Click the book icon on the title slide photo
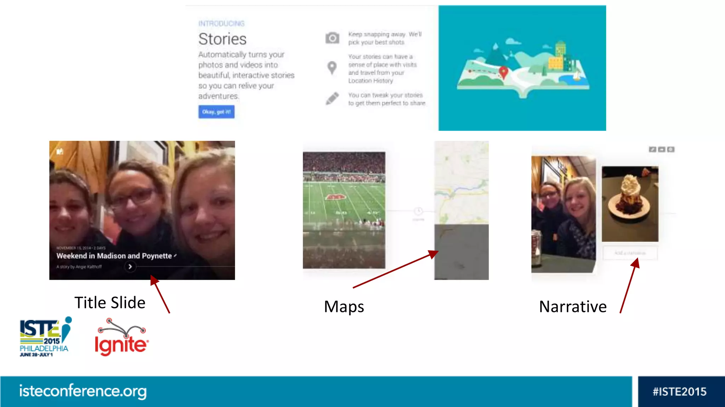Image resolution: width=725 pixels, height=407 pixels. (x=60, y=152)
